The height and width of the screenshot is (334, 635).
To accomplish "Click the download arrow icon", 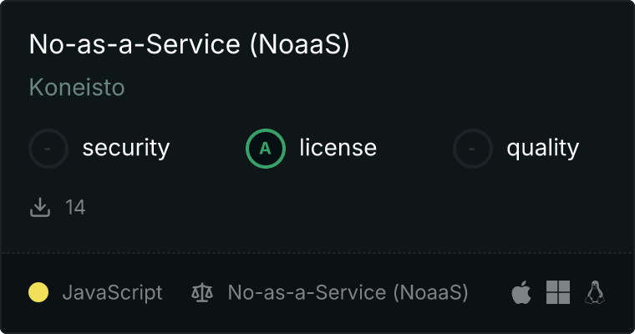I will (x=40, y=207).
